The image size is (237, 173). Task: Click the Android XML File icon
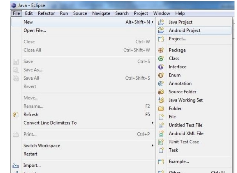pos(161,134)
